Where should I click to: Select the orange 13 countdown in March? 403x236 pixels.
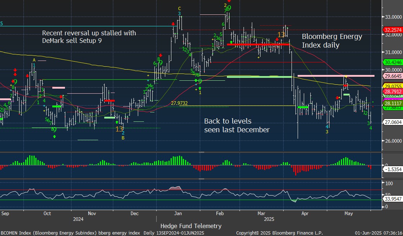click(281, 35)
